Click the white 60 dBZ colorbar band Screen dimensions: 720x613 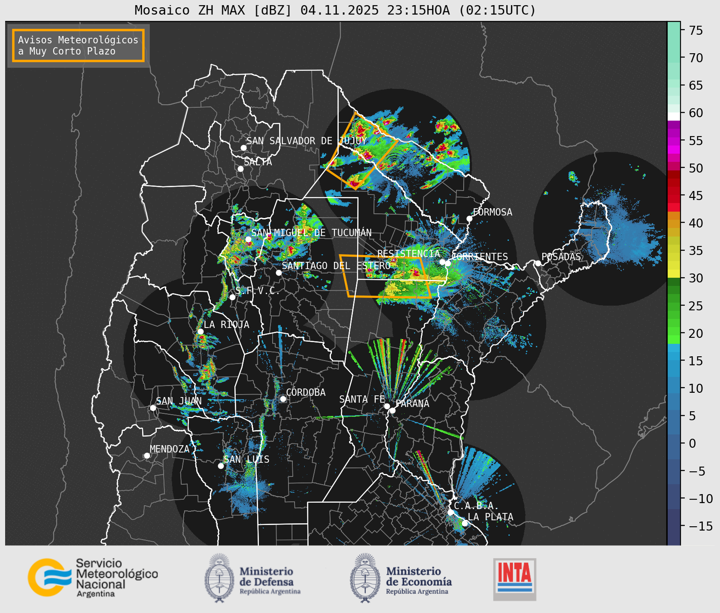click(674, 116)
